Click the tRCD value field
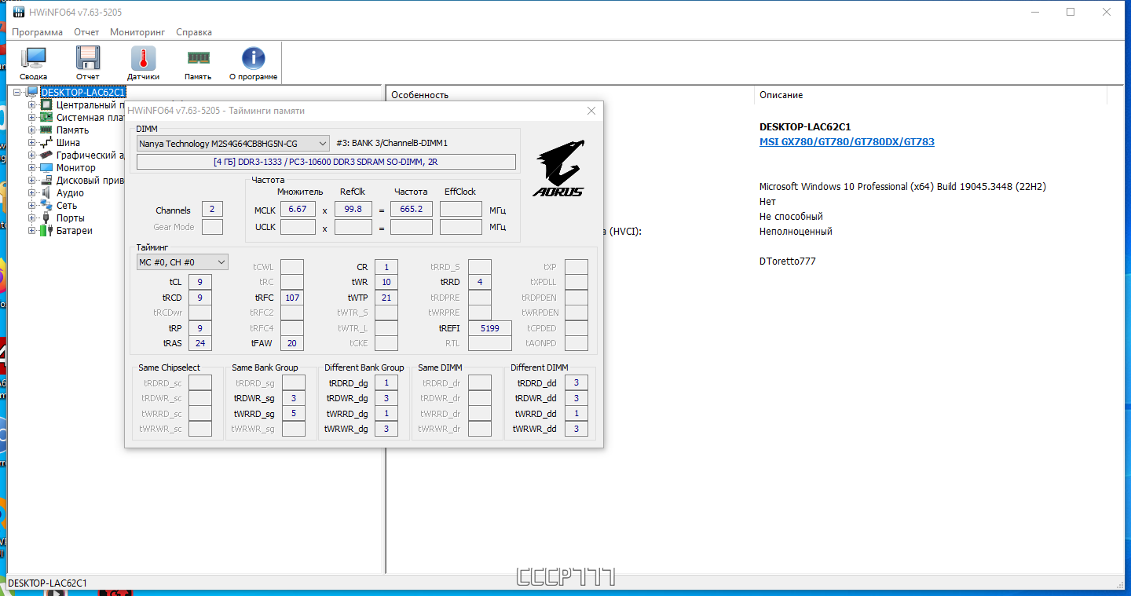This screenshot has width=1131, height=596. (200, 298)
